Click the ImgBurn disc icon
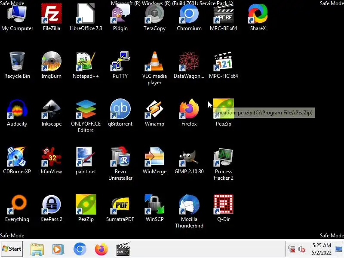Image resolution: width=344 pixels, height=258 pixels. tap(52, 61)
